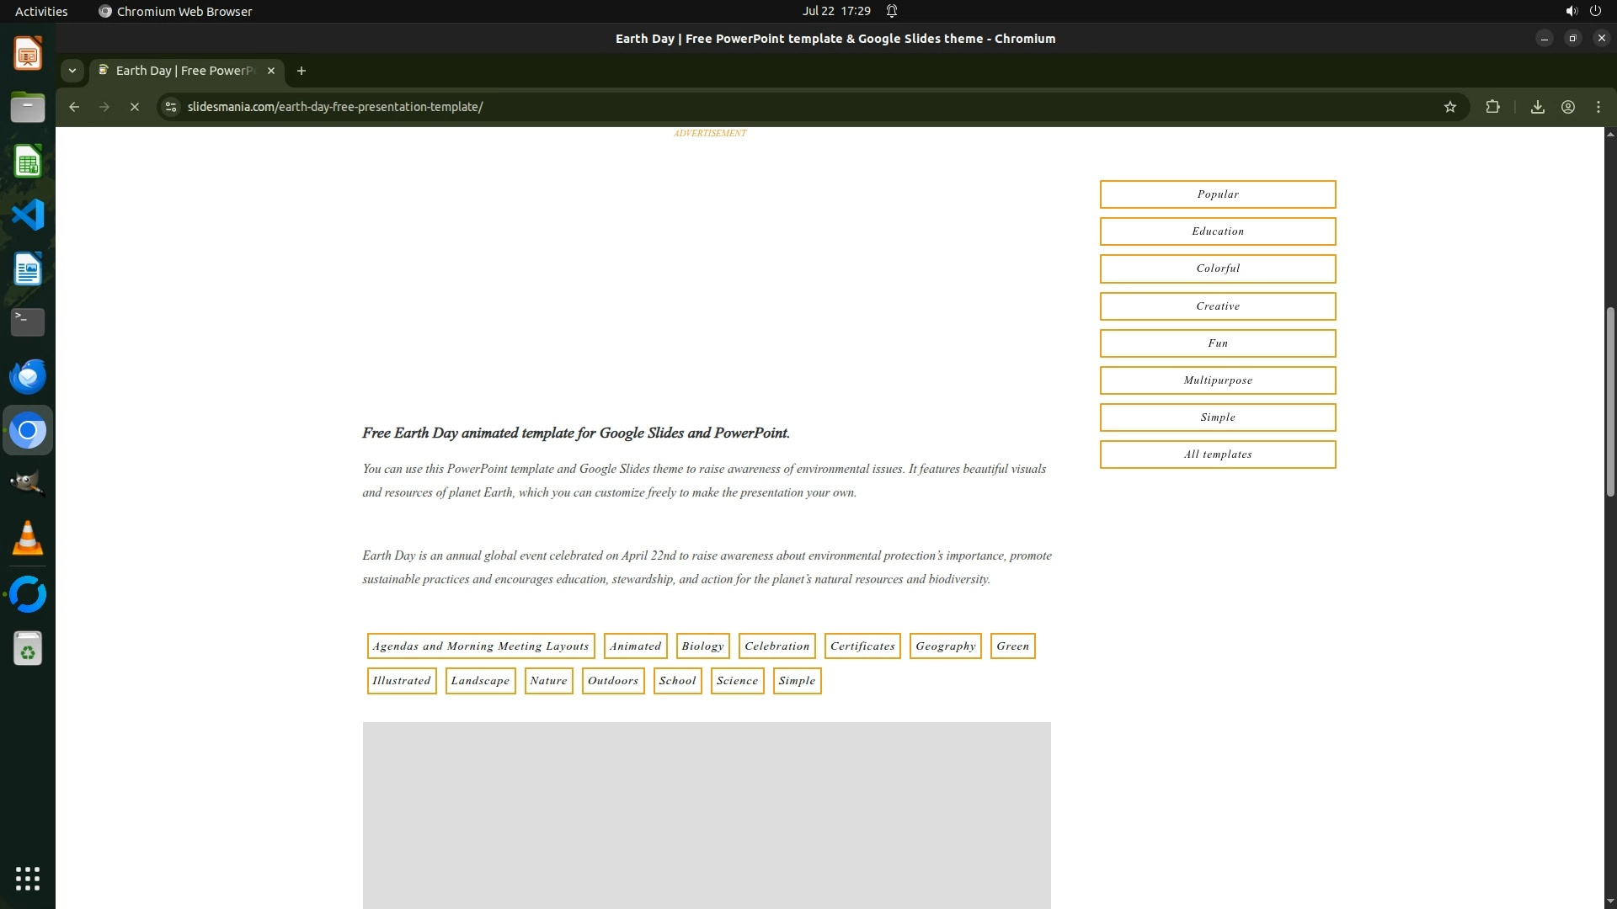Go back to previous page
This screenshot has width=1617, height=909.
tap(74, 107)
